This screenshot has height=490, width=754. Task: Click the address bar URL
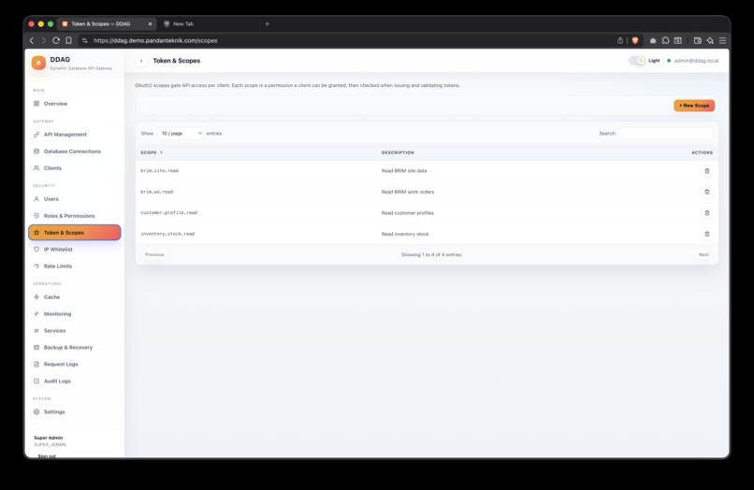[x=155, y=41]
